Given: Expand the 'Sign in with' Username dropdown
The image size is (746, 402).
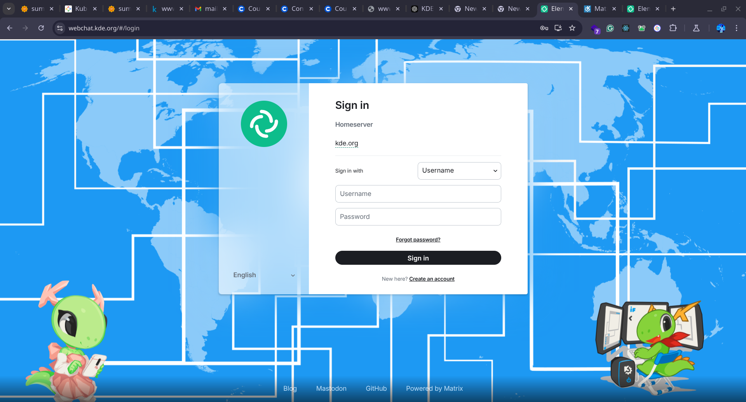Looking at the screenshot, I should [x=459, y=171].
